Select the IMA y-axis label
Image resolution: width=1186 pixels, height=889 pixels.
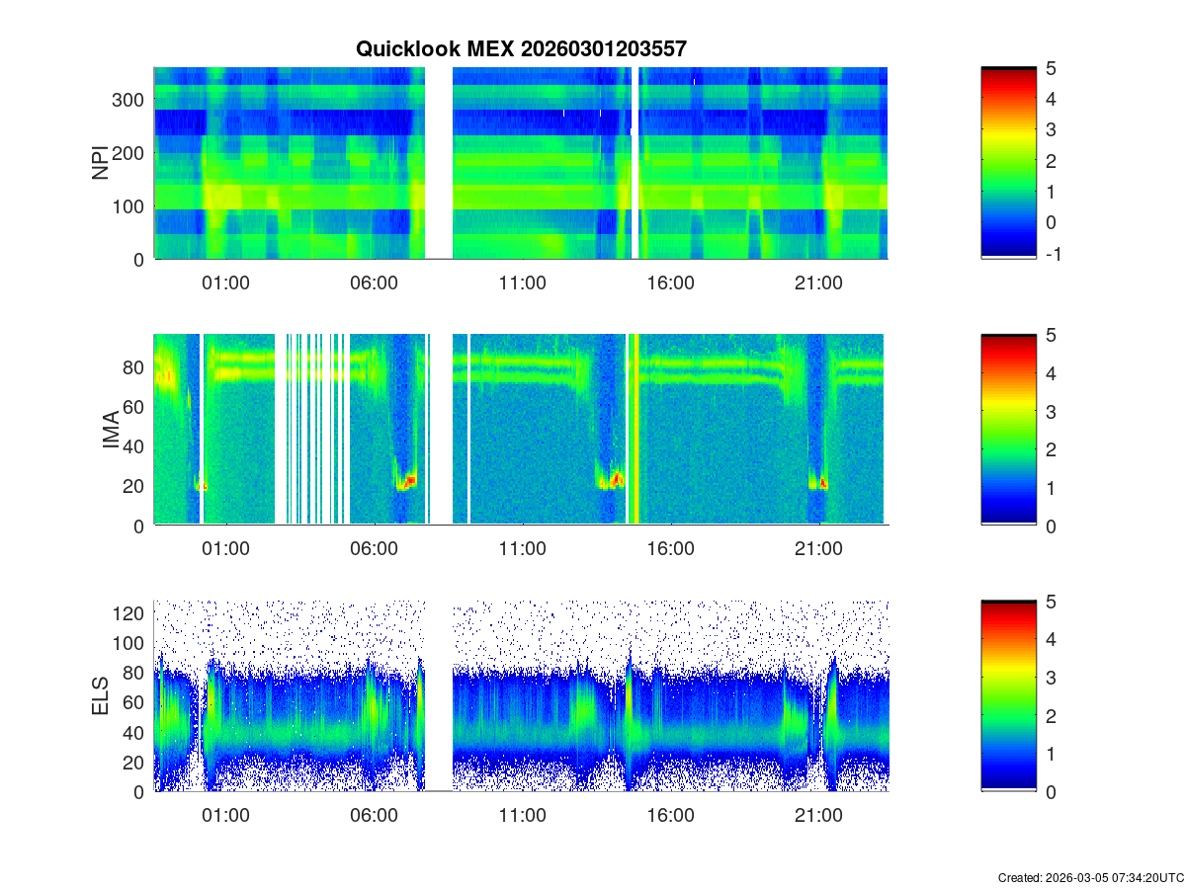click(x=111, y=431)
